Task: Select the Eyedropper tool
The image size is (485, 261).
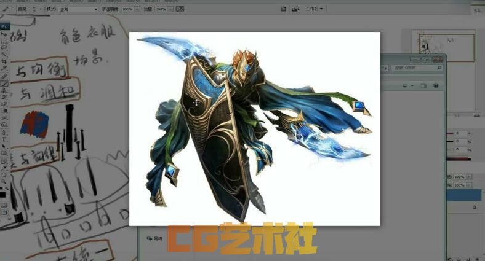Action: coord(4,167)
